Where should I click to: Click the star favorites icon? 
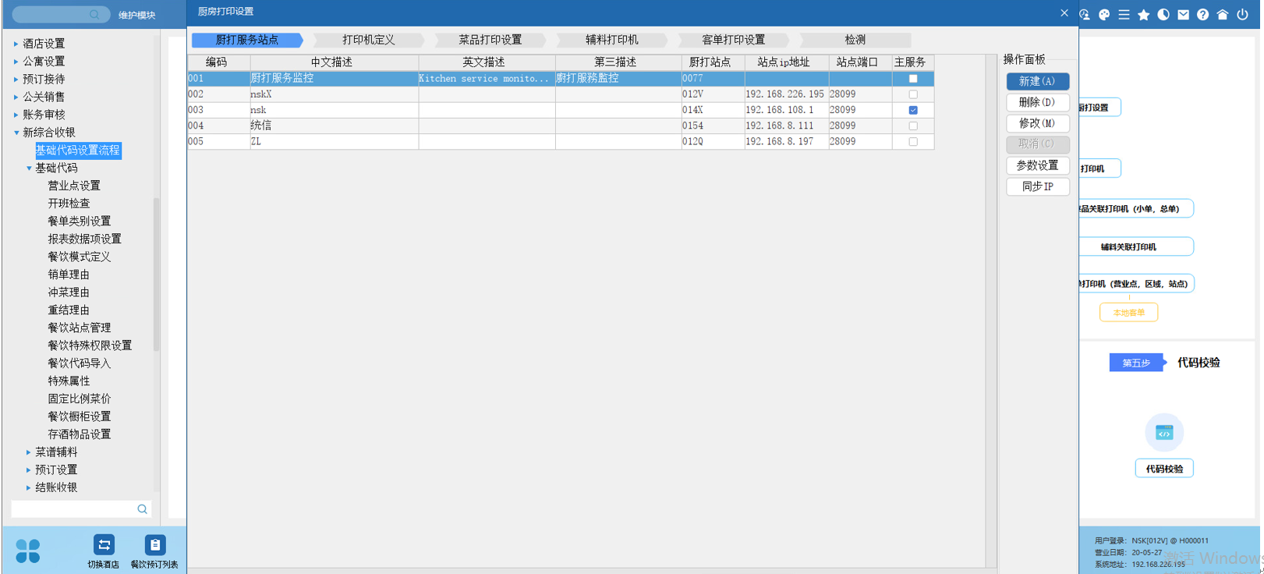coord(1143,15)
